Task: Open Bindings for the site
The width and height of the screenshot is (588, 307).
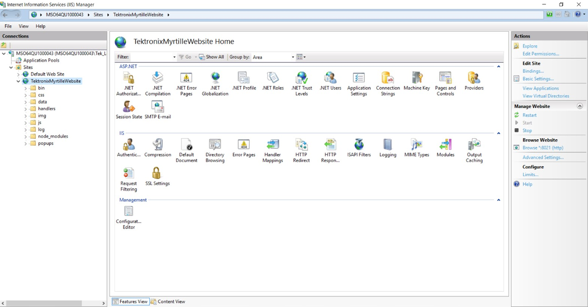Action: [533, 71]
